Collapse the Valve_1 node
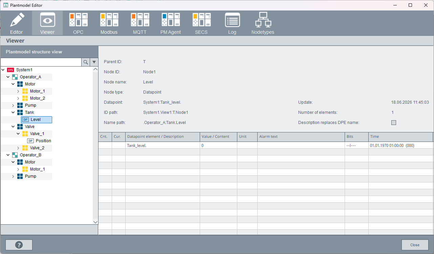This screenshot has width=434, height=254. pyautogui.click(x=18, y=134)
